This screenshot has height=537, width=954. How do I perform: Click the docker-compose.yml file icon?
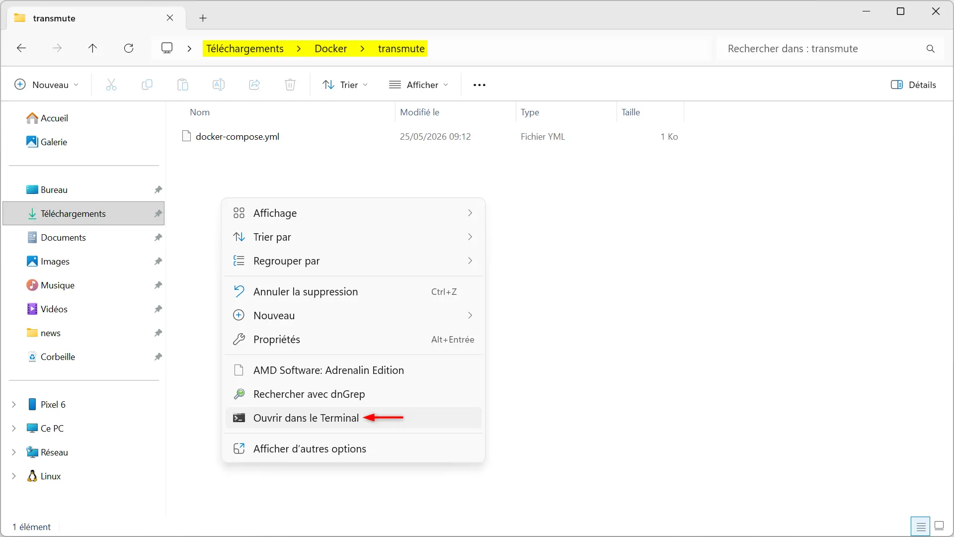(x=186, y=136)
